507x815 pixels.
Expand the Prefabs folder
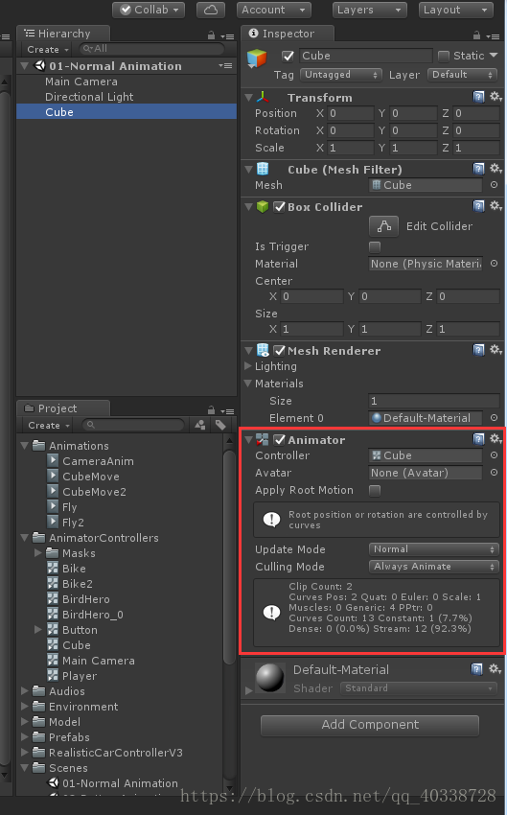coord(24,737)
